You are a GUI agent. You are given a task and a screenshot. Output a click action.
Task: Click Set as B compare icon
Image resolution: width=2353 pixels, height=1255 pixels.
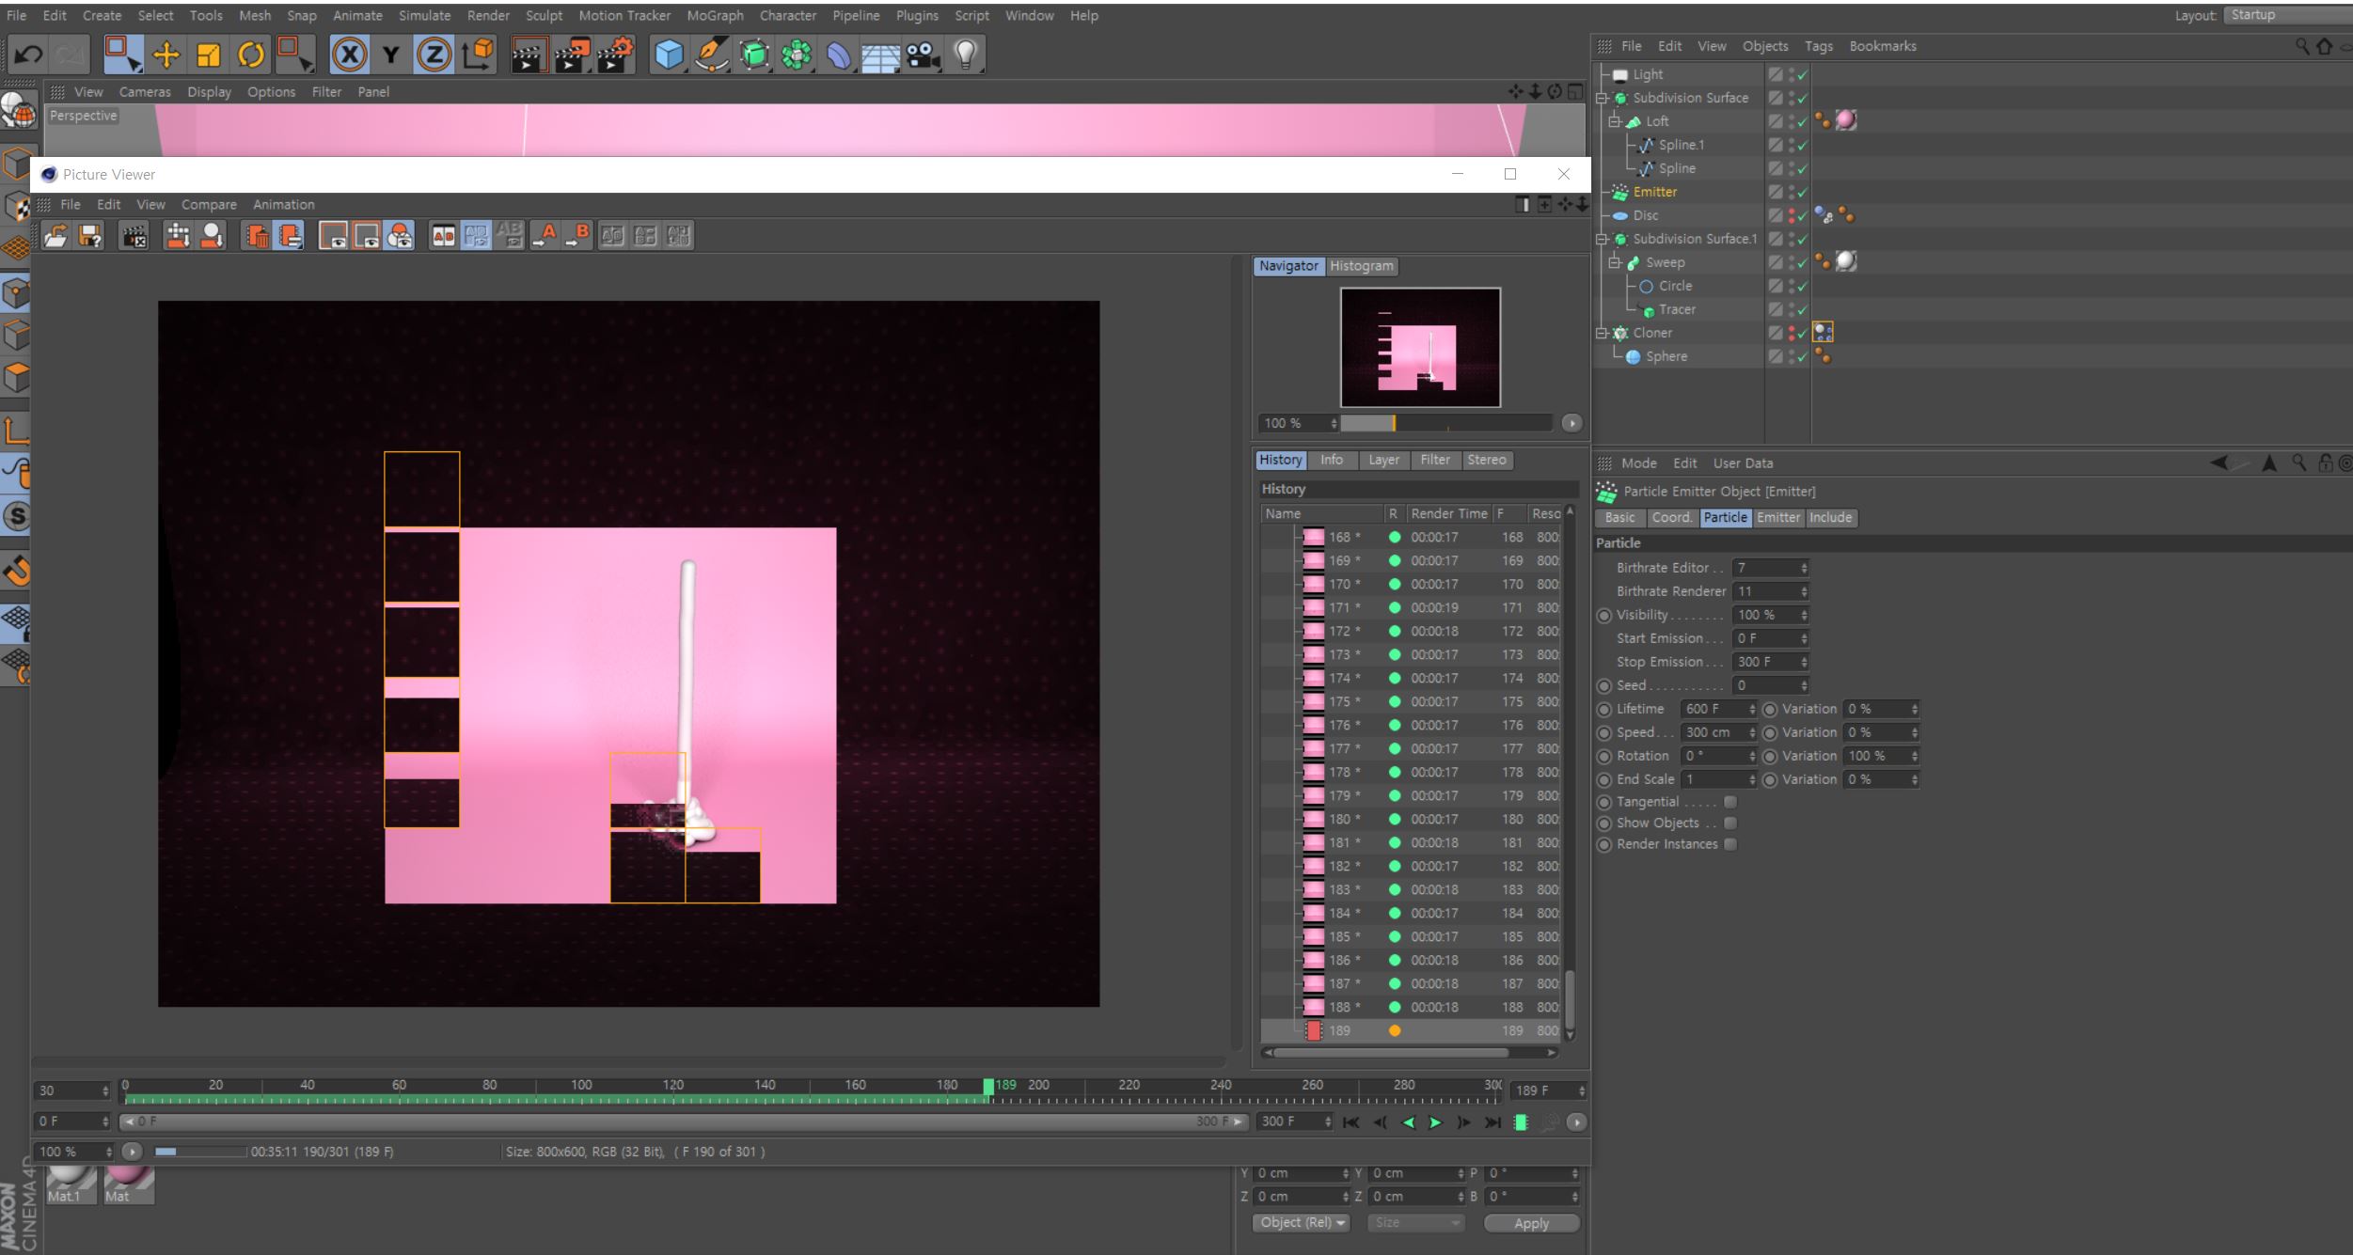click(x=577, y=235)
